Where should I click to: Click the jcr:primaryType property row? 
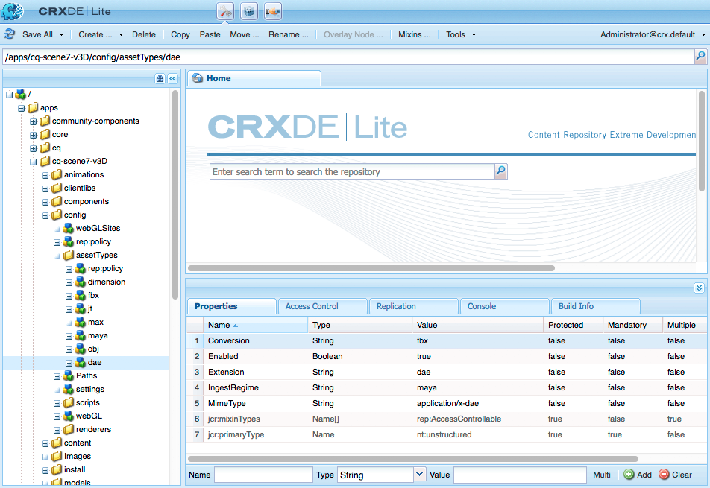click(446, 434)
